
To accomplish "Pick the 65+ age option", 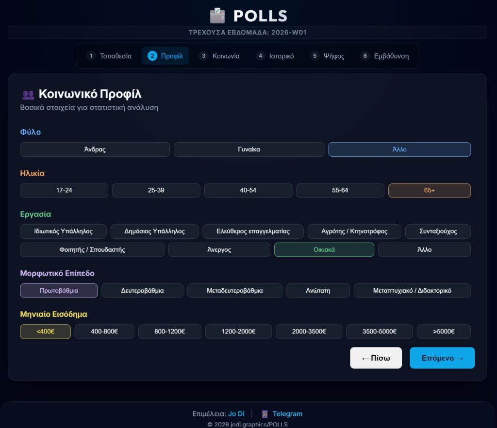I will point(429,190).
